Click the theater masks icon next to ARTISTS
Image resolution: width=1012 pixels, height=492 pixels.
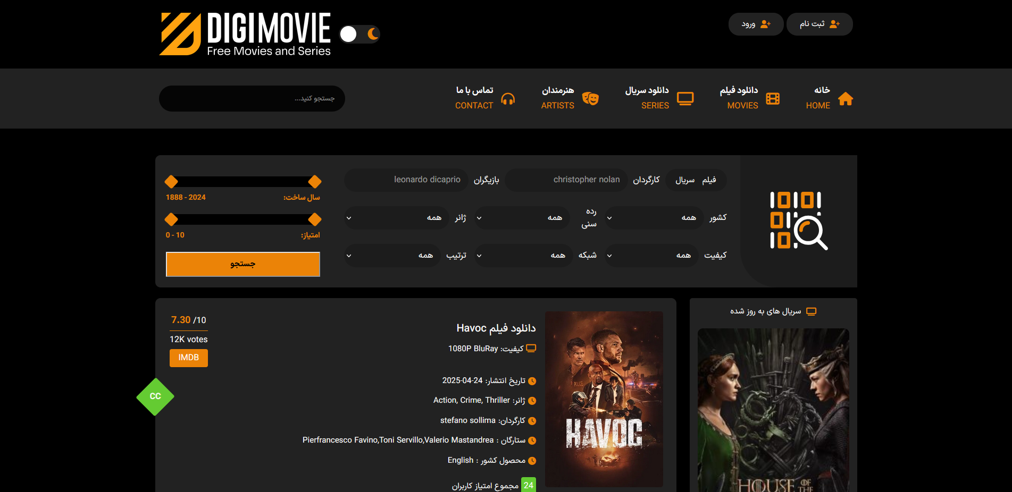click(590, 99)
